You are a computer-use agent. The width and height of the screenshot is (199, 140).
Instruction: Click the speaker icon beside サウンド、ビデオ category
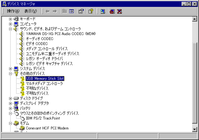16,29
